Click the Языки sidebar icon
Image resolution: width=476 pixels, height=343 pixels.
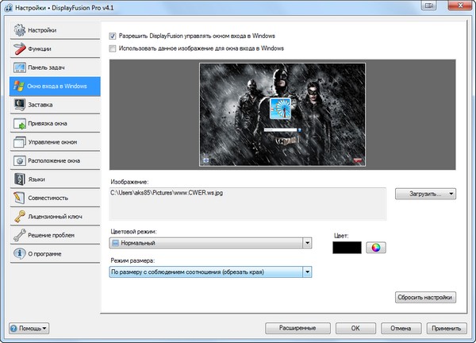(x=17, y=179)
